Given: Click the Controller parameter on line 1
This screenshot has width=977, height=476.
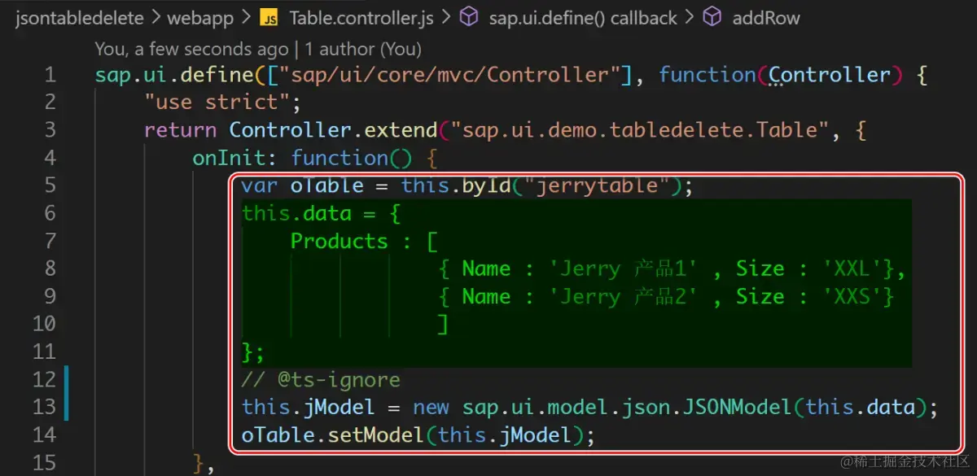Looking at the screenshot, I should 829,75.
